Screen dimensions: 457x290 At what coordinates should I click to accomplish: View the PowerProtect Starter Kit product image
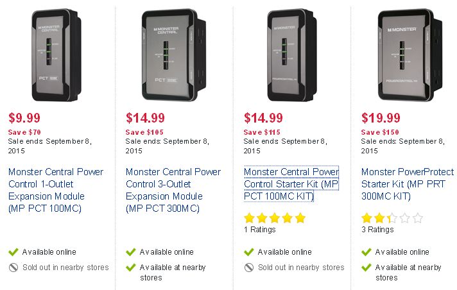[410, 55]
